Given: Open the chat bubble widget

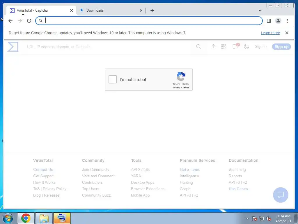Looking at the screenshot, I should click(281, 195).
